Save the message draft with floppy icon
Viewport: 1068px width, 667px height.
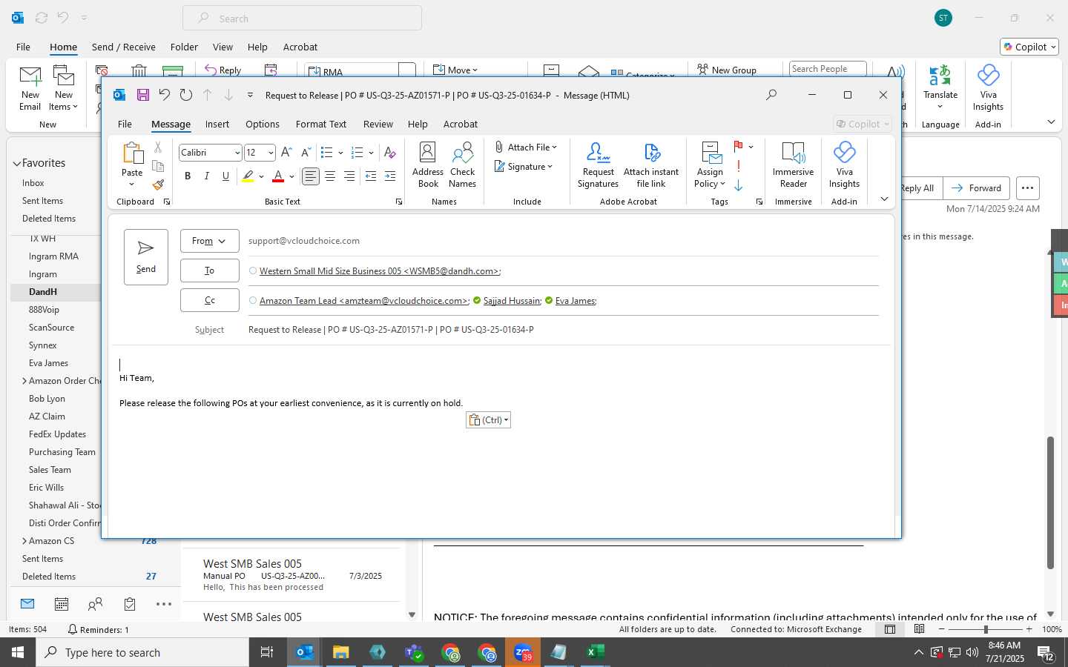coord(143,95)
